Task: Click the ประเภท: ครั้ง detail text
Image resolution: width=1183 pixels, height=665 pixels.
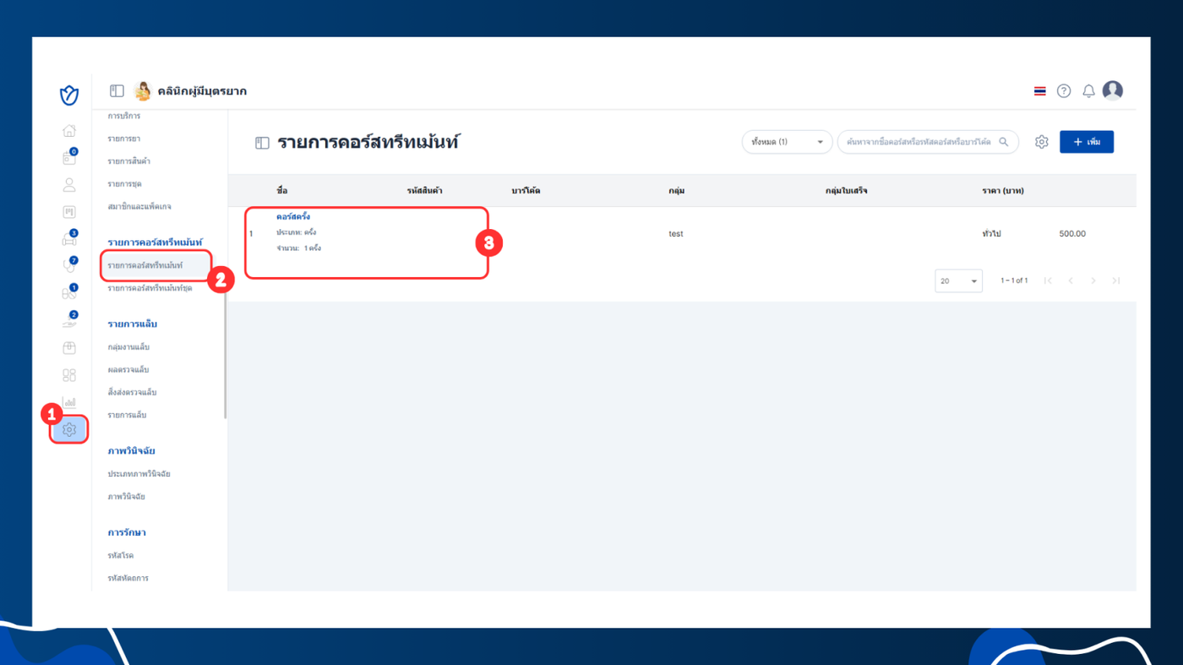Action: [x=297, y=232]
